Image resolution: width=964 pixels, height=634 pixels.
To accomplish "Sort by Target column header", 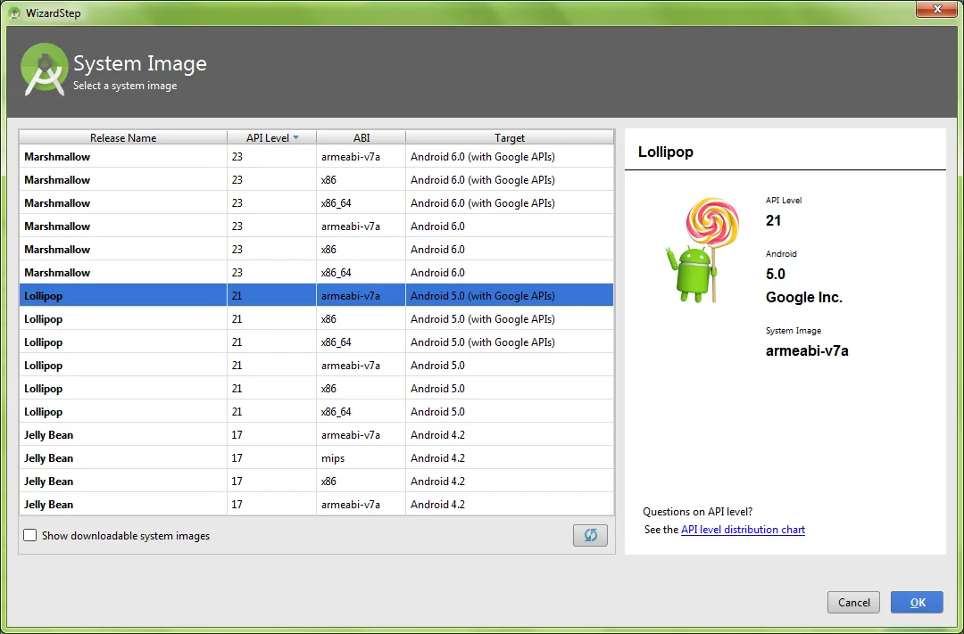I will coord(510,137).
